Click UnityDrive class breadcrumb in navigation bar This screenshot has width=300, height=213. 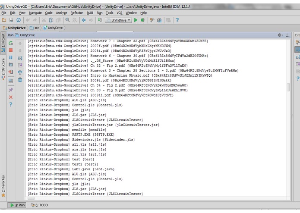[53, 28]
